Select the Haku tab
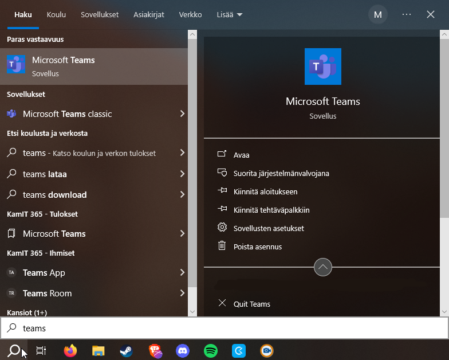Viewport: 449px width, 360px height. tap(23, 15)
